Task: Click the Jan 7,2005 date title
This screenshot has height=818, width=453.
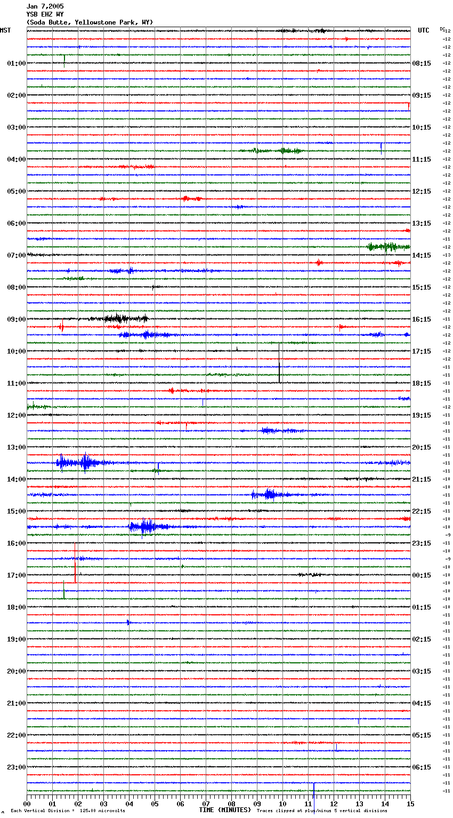Action: pos(45,6)
